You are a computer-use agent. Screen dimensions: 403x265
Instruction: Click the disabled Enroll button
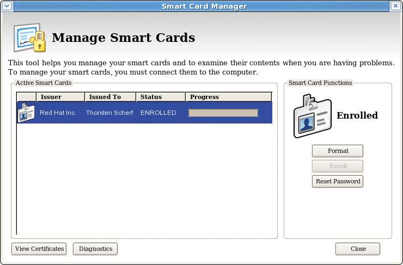click(x=338, y=166)
